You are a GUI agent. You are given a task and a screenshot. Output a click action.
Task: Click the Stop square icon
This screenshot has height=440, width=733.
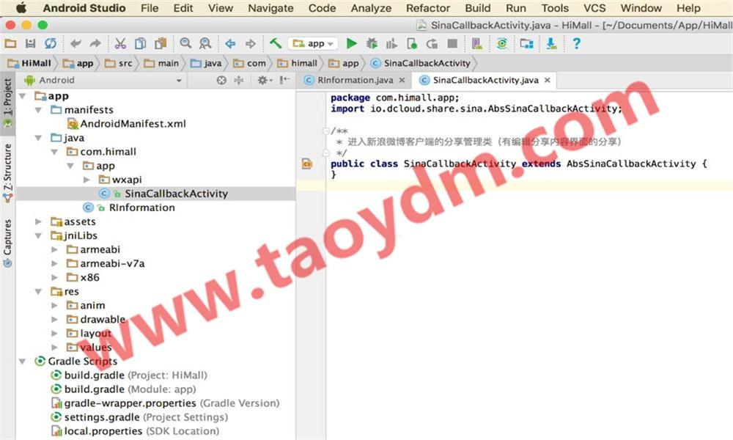[452, 43]
